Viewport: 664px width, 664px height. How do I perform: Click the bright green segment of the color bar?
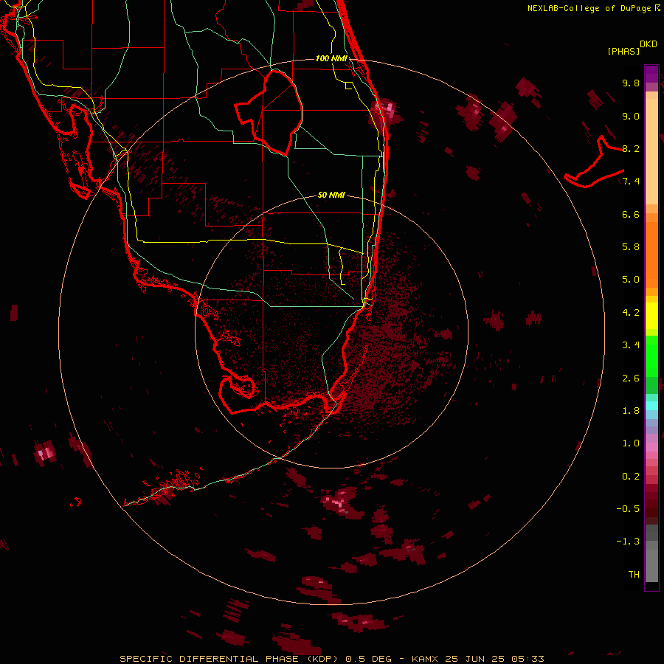[651, 356]
